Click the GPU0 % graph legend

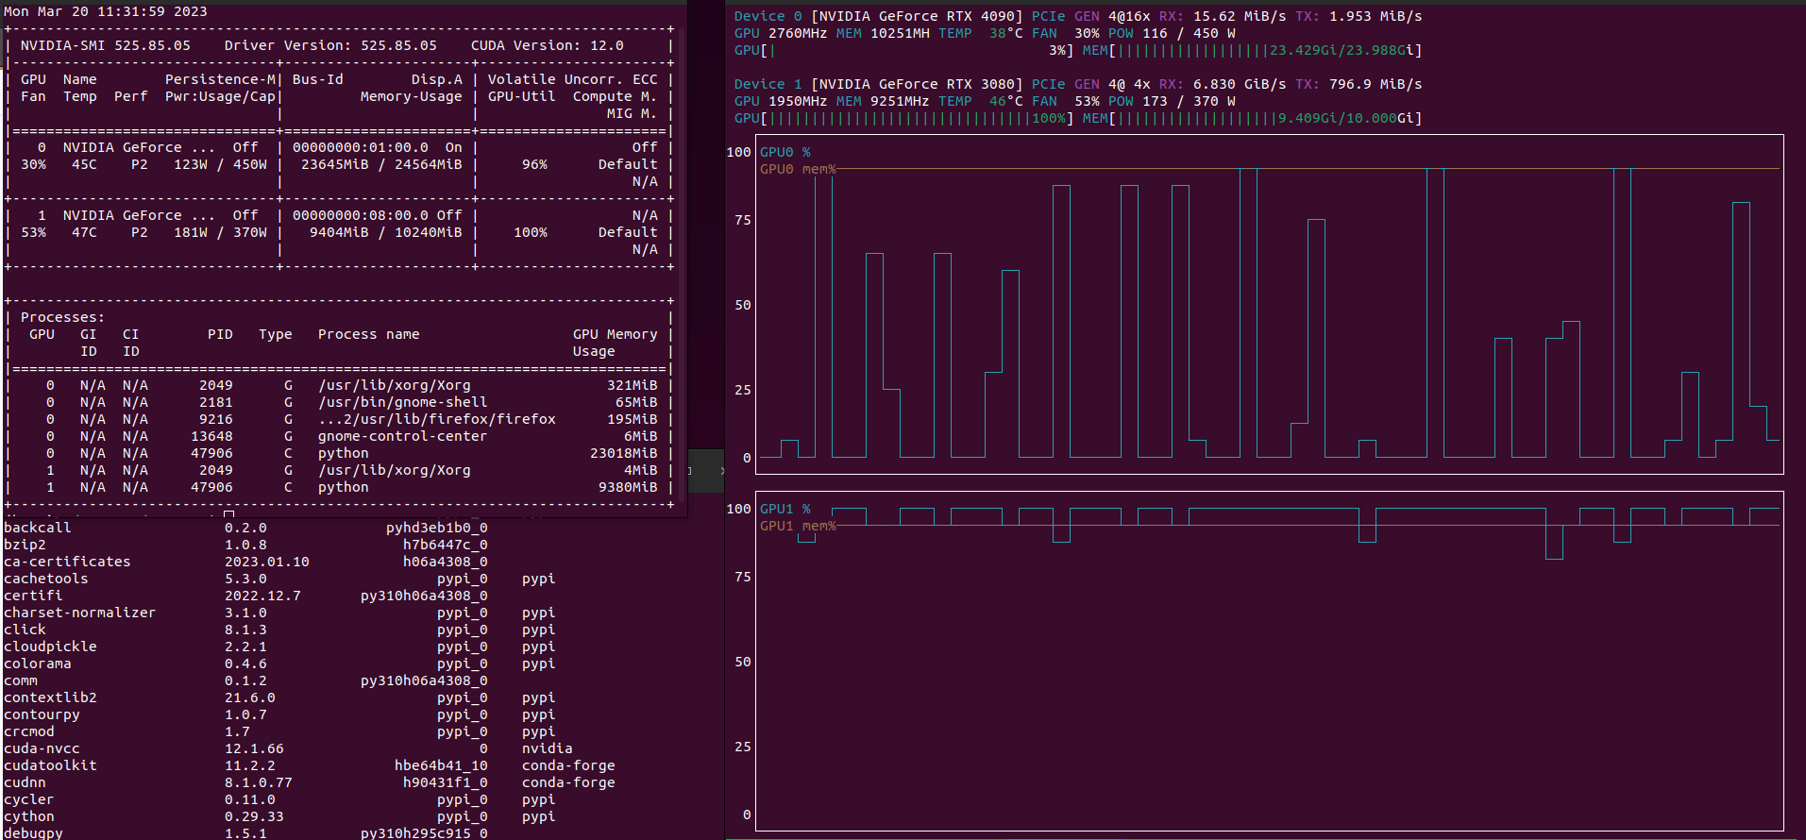[785, 152]
